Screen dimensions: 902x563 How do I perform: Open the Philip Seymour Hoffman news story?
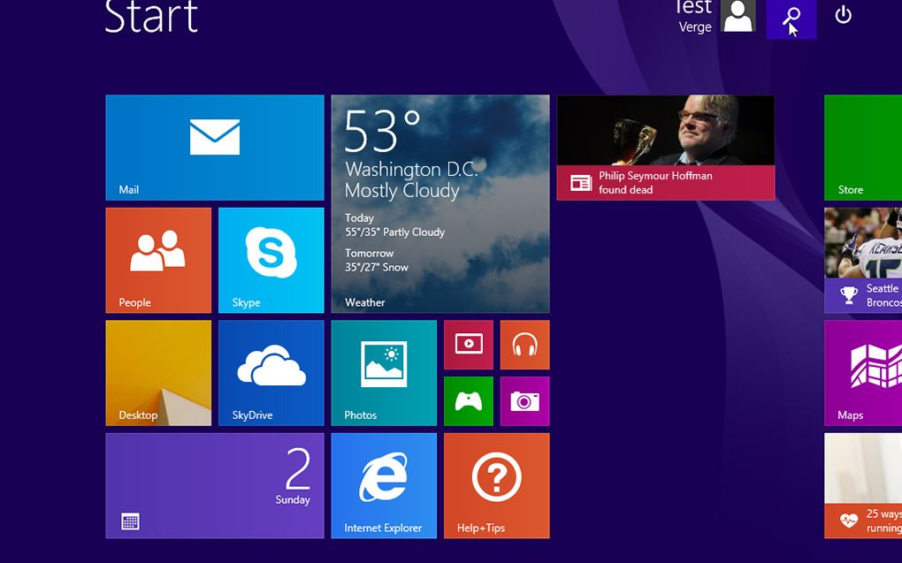pos(665,147)
